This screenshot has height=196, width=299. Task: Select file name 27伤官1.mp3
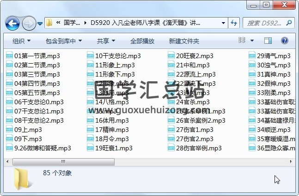[x=195, y=130]
